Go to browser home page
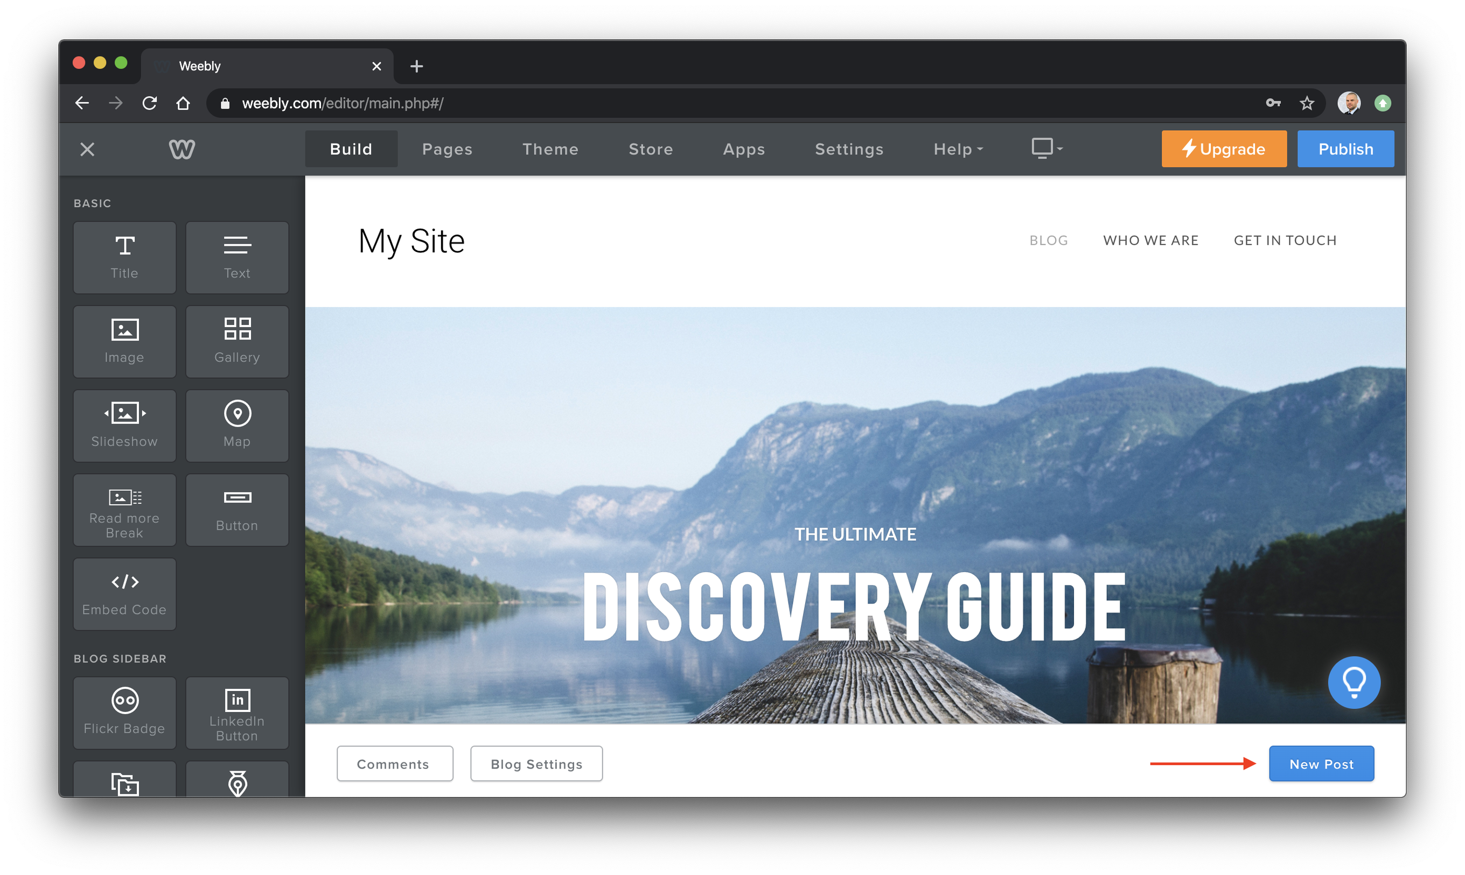Image resolution: width=1465 pixels, height=875 pixels. click(x=184, y=103)
